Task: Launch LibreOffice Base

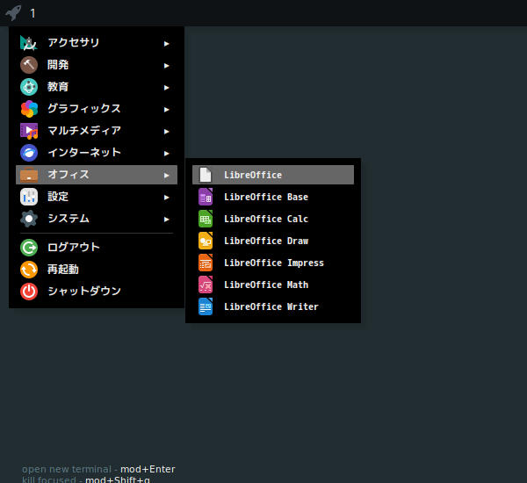Action: point(273,197)
